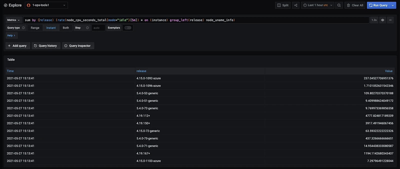
Task: Click the value 1.7101052631542346
Action: point(378,86)
